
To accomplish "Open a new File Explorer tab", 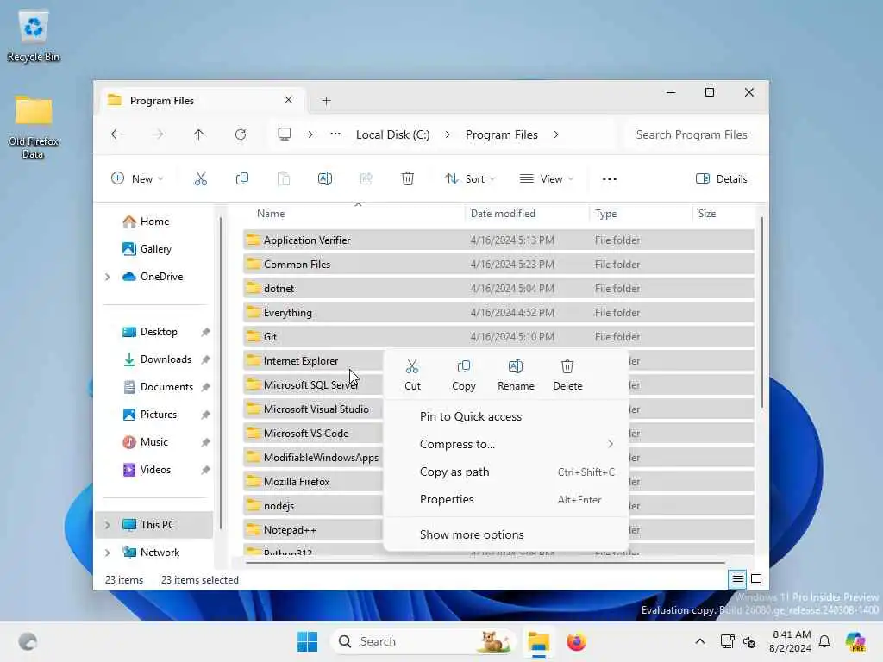I will [326, 101].
